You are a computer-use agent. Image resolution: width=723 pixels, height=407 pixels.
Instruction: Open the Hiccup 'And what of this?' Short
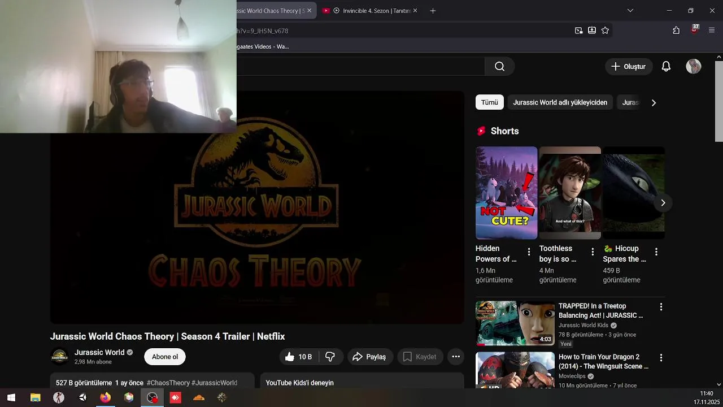570,193
